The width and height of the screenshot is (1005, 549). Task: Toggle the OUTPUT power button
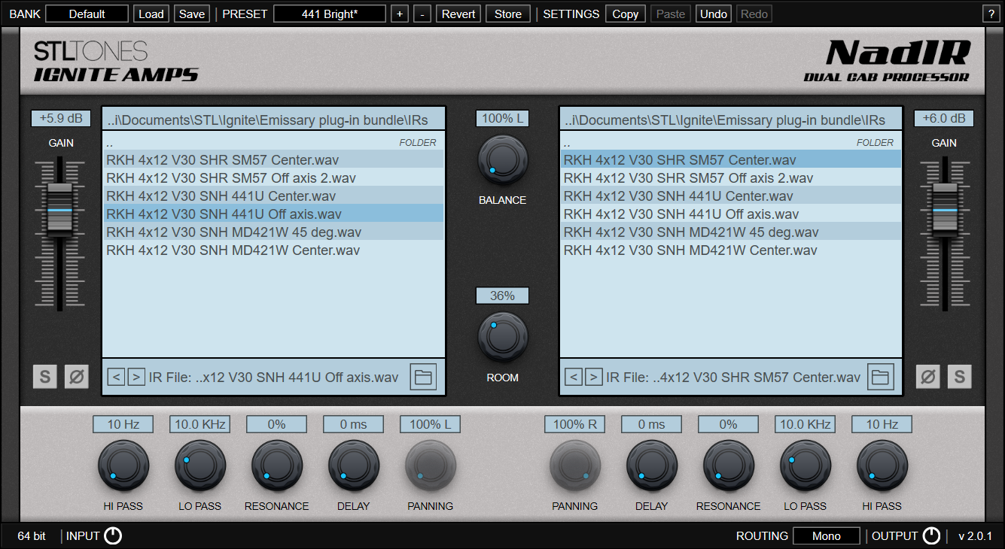coord(931,536)
